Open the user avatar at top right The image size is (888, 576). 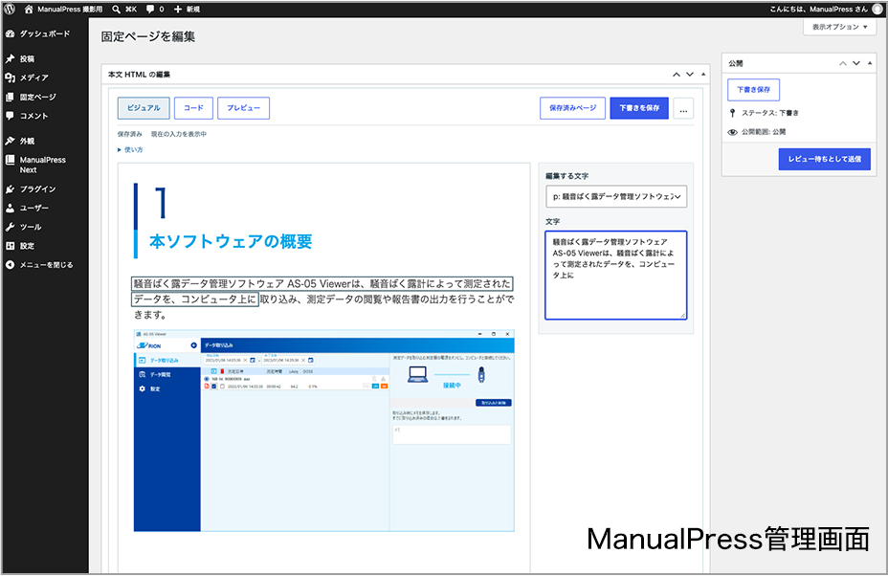click(x=877, y=9)
